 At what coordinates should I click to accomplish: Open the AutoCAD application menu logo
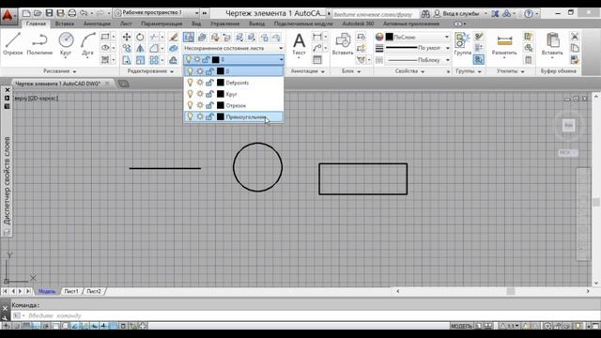point(8,16)
